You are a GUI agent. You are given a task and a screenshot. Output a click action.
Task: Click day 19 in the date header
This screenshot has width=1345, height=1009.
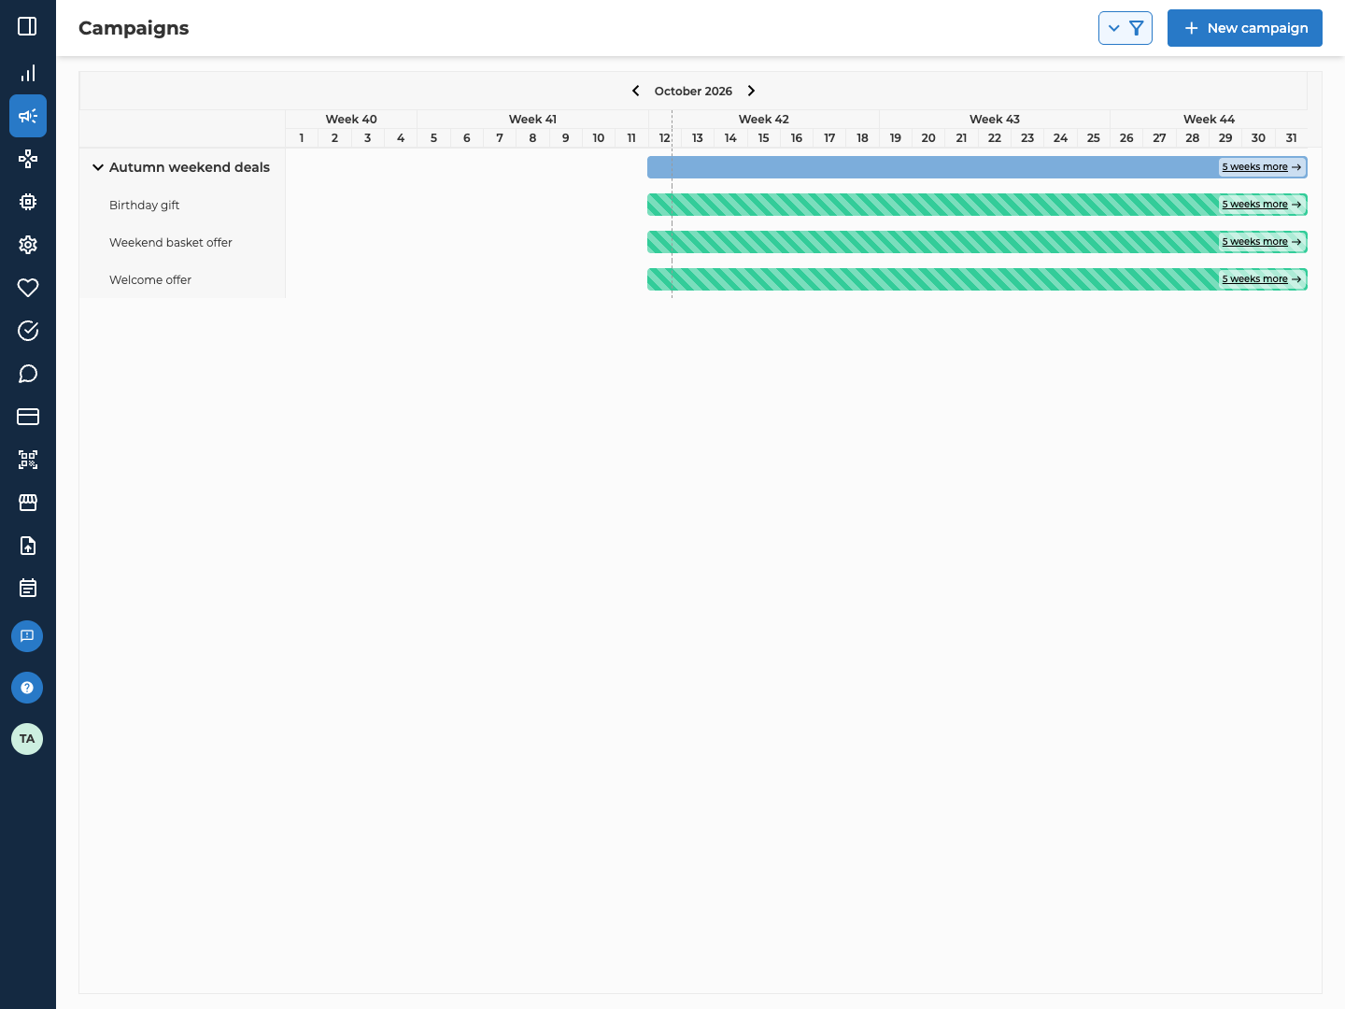click(896, 137)
